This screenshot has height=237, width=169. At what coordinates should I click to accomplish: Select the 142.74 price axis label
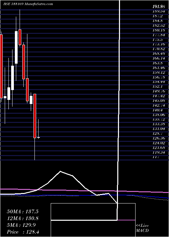159,105
